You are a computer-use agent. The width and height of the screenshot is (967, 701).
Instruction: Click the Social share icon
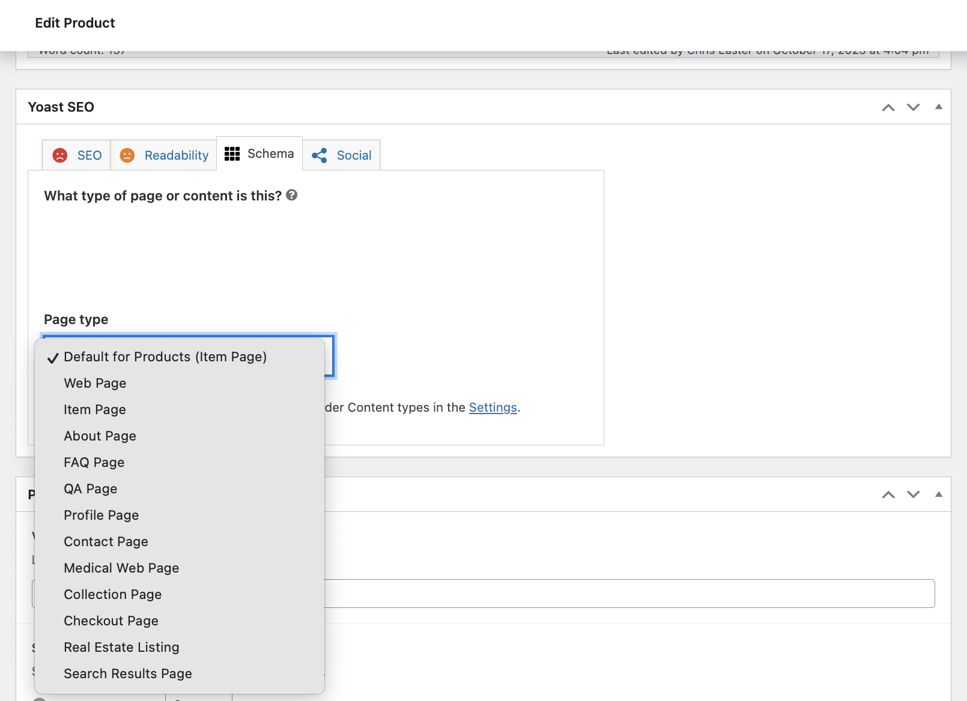tap(320, 155)
